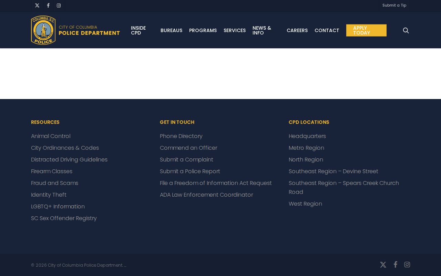The width and height of the screenshot is (441, 276).
Task: Click the Resources heading
Action: [x=45, y=122]
